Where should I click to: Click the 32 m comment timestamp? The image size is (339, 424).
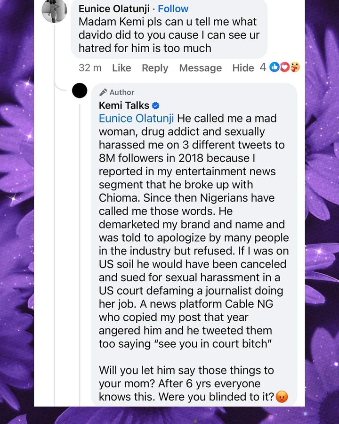90,68
